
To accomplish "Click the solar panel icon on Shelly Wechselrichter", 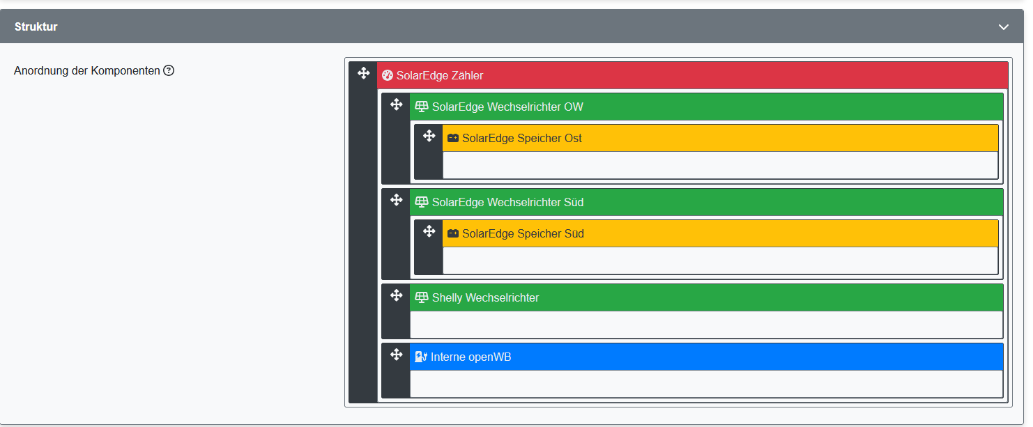I will [x=421, y=297].
